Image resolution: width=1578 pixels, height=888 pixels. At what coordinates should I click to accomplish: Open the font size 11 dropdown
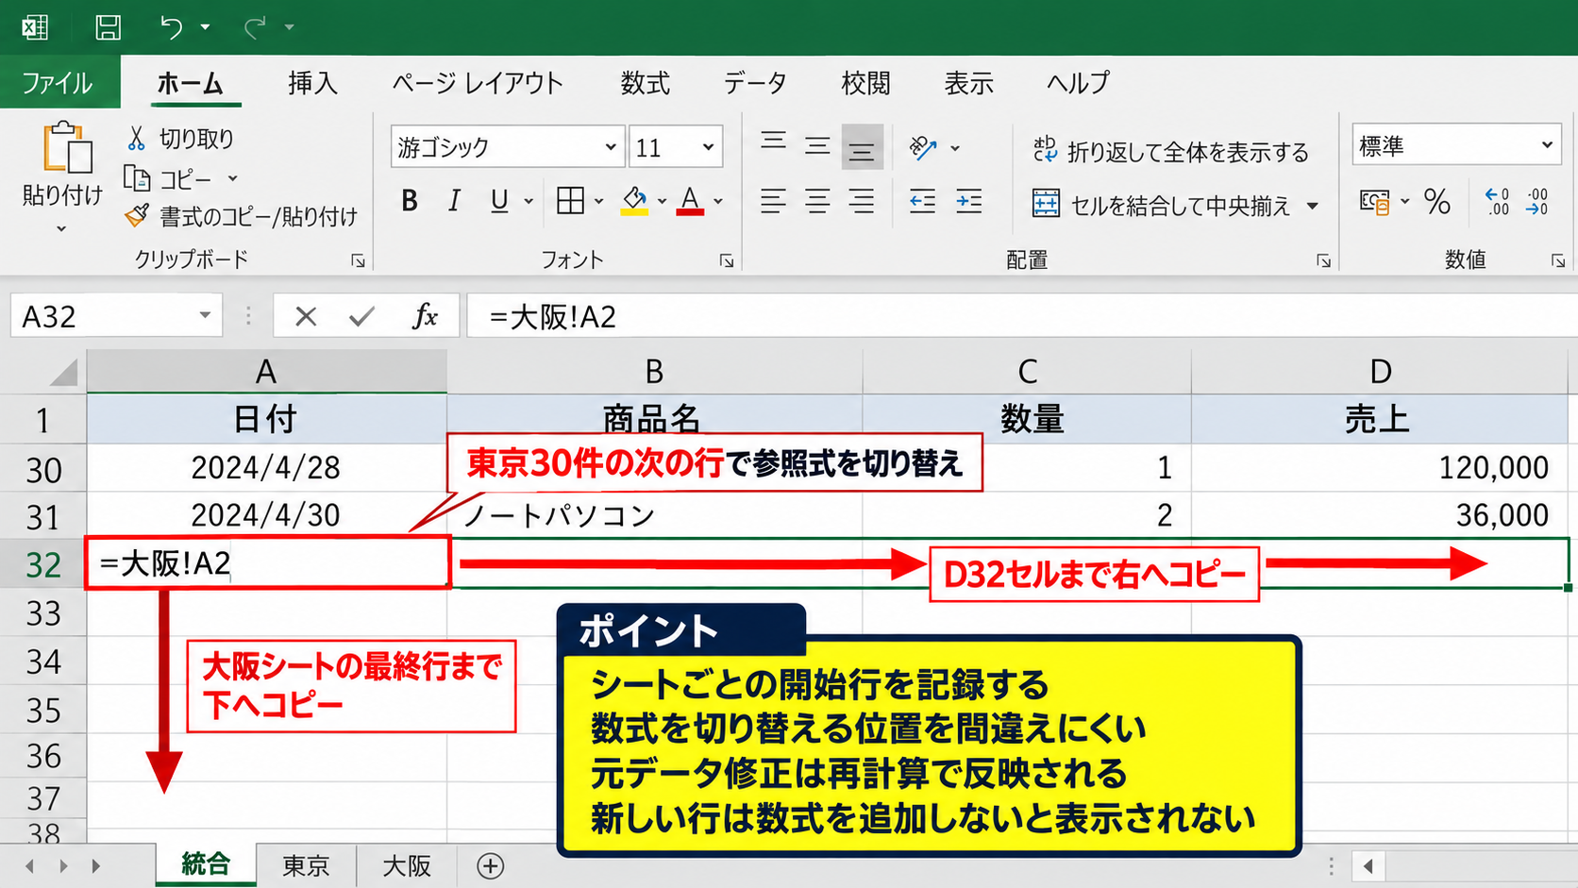[x=708, y=147]
